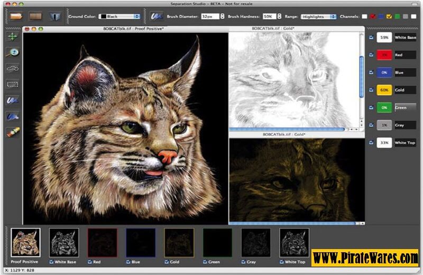Select the Rectangular marquee tool
Screen dimensions: 423x275
(13, 84)
